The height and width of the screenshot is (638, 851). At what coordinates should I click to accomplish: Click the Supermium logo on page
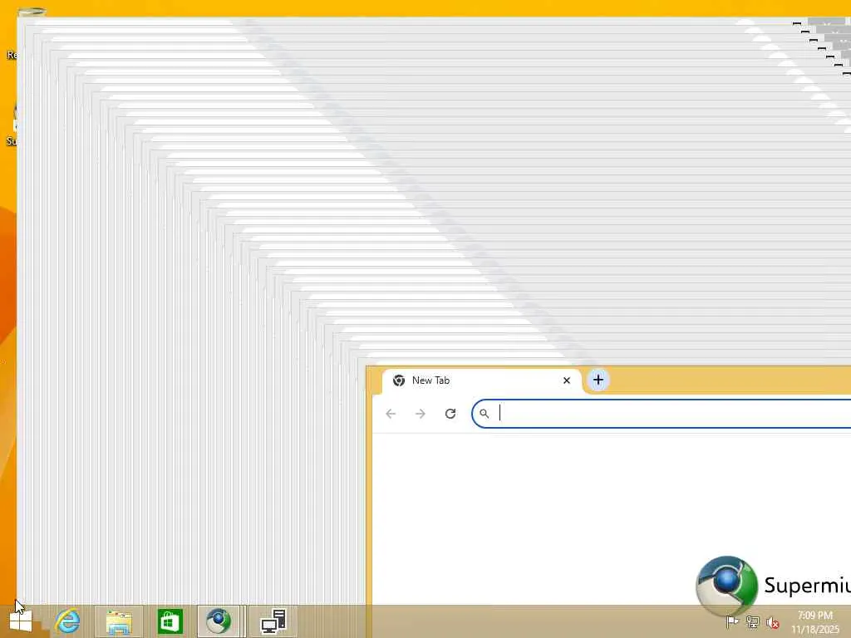[x=726, y=586]
